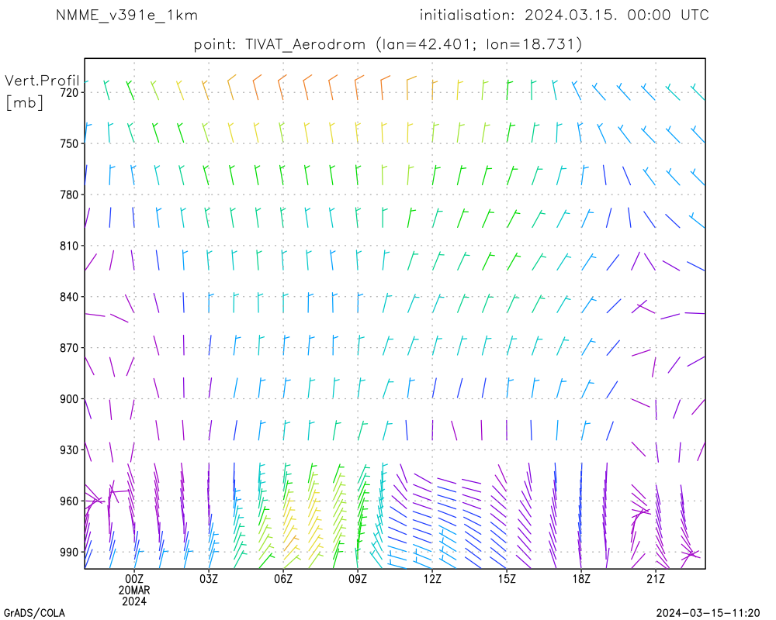Select the 930 pressure level label

(69, 450)
